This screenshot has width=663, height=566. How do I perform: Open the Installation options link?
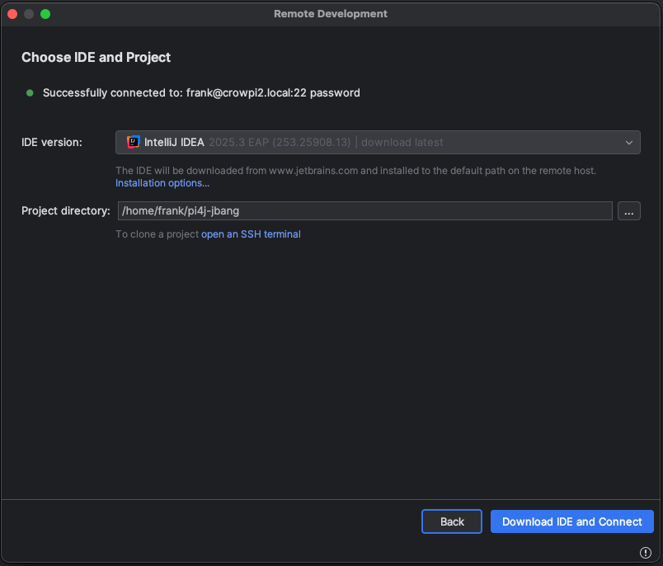tap(162, 183)
